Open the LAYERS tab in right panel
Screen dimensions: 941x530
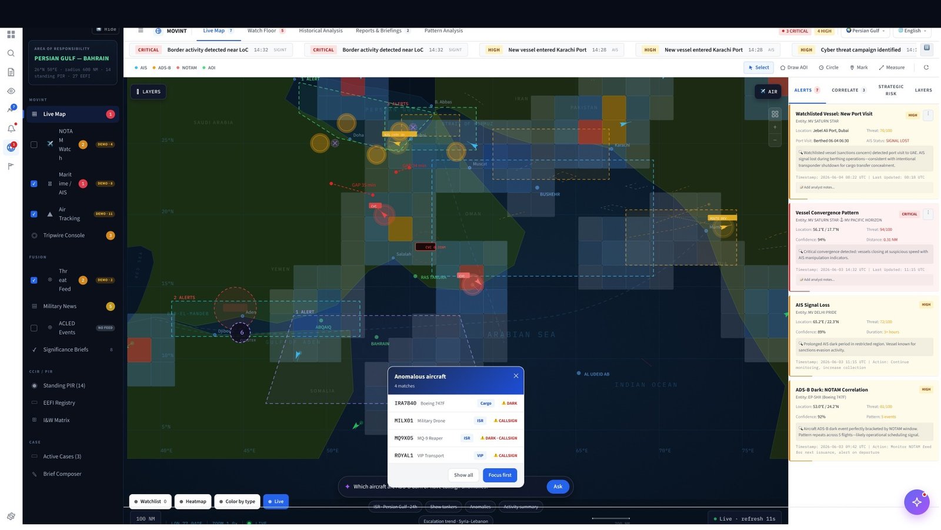tap(923, 90)
